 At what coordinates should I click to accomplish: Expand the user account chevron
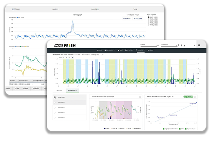pyautogui.click(x=194, y=45)
